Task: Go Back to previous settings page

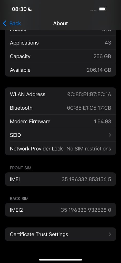Action: [12, 23]
